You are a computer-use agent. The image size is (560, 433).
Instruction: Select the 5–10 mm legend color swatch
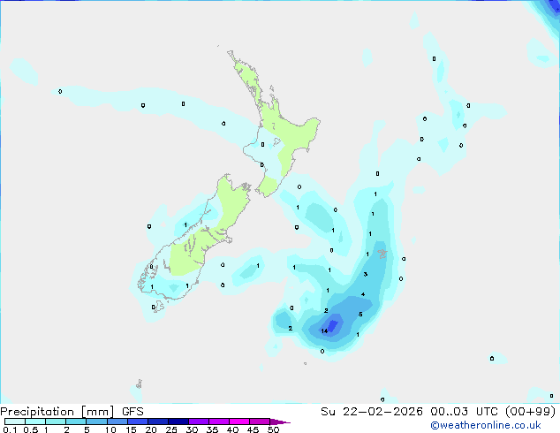pos(96,422)
